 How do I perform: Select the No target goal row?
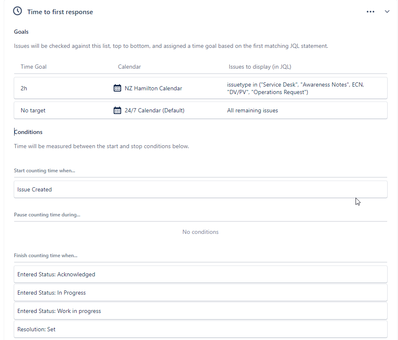(x=201, y=110)
